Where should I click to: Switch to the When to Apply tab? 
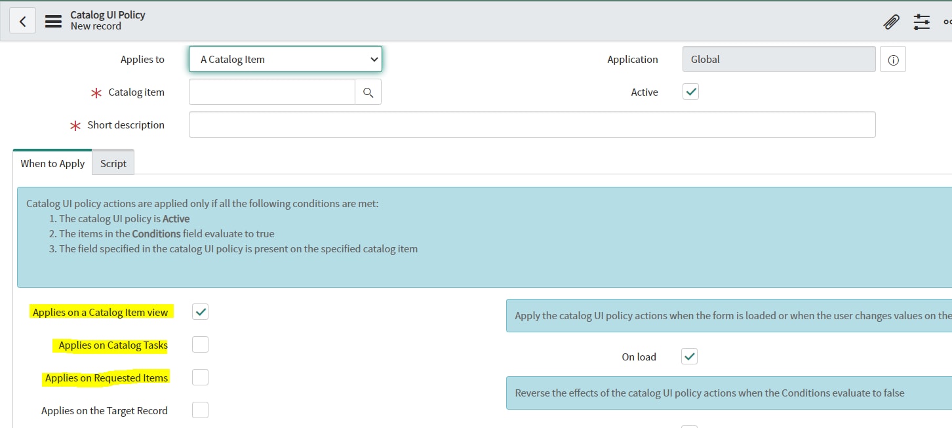(52, 163)
